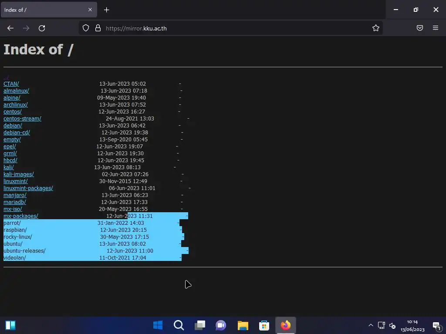This screenshot has height=334, width=446.
Task: Open the kali/ directory link
Action: 9,167
